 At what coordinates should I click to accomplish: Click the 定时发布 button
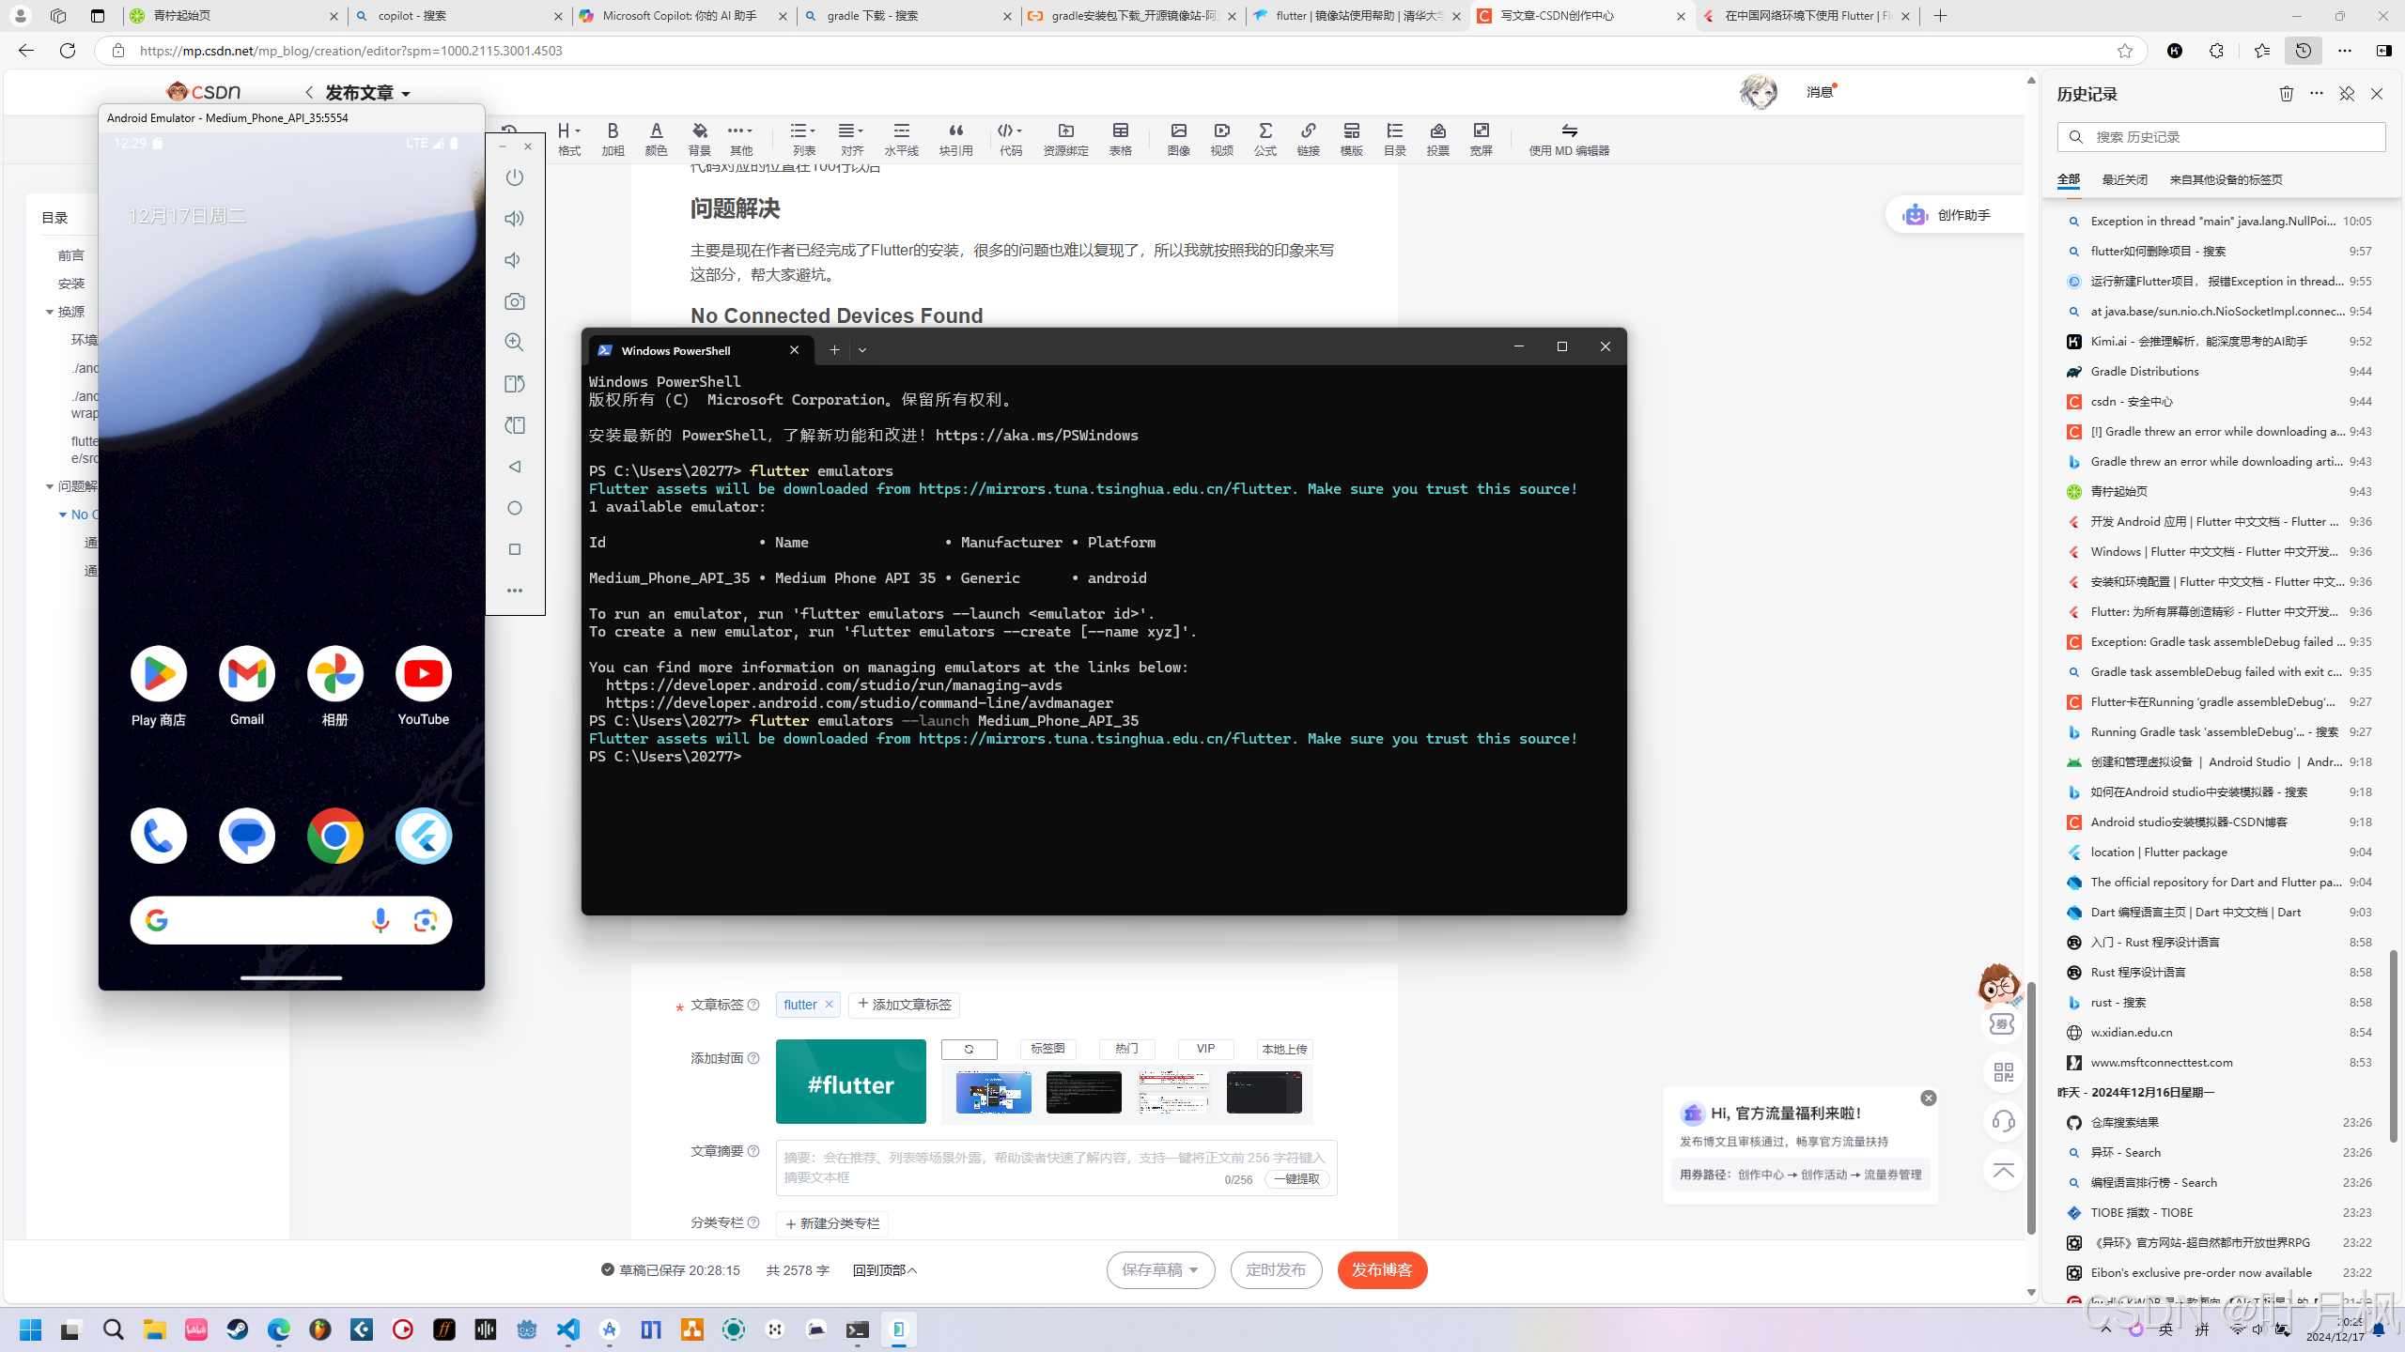[1275, 1270]
